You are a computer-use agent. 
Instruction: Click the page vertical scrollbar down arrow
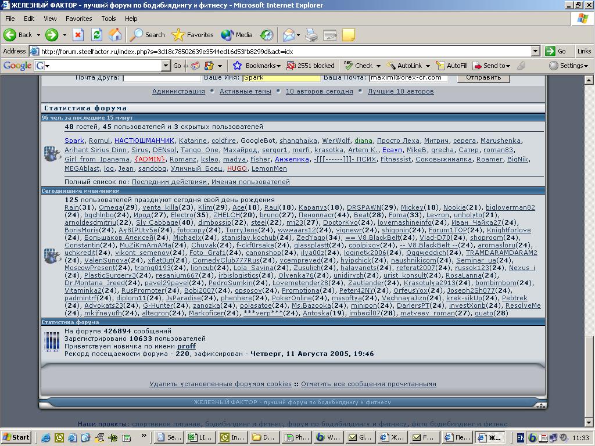pos(590,423)
